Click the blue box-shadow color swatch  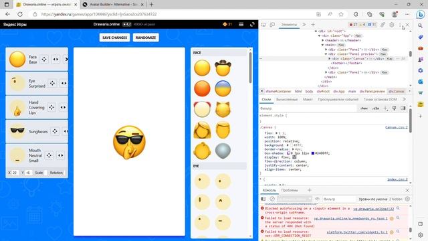[313, 153]
